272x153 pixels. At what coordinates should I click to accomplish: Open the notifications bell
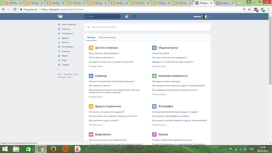(x=126, y=16)
